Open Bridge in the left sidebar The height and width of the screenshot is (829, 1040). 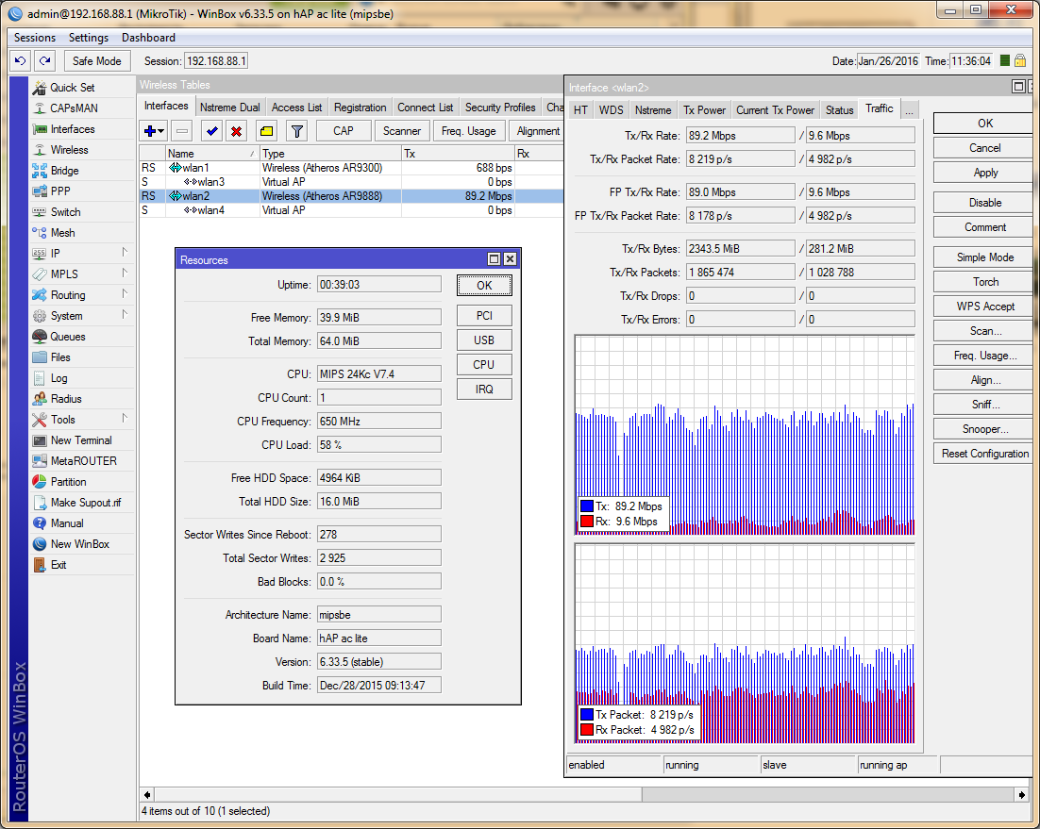click(64, 171)
